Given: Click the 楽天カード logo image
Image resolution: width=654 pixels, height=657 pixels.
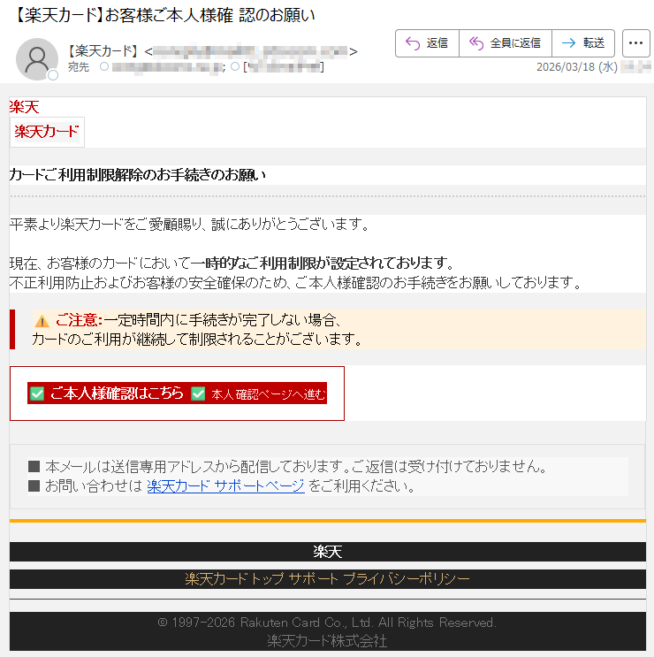Looking at the screenshot, I should (47, 132).
